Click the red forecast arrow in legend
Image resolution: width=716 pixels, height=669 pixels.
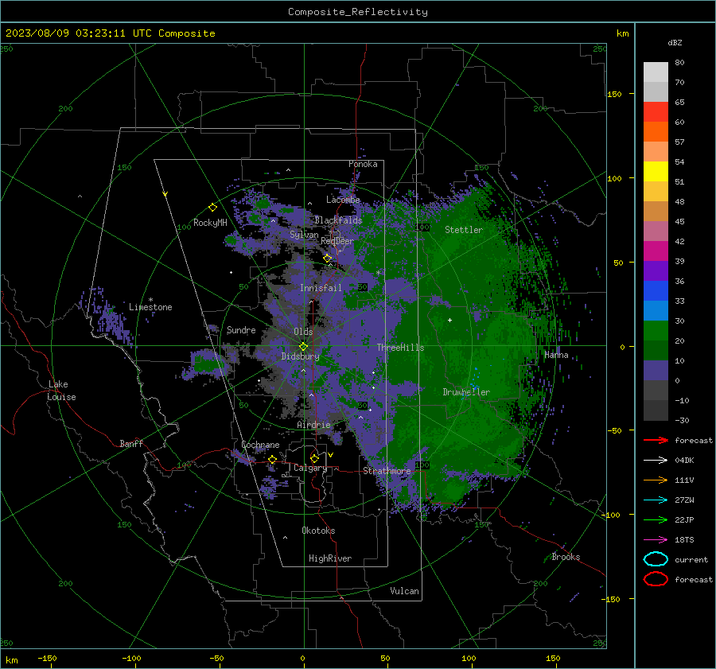656,440
